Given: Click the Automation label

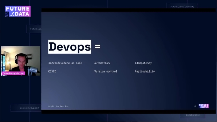Looking at the screenshot, I should tap(102, 63).
